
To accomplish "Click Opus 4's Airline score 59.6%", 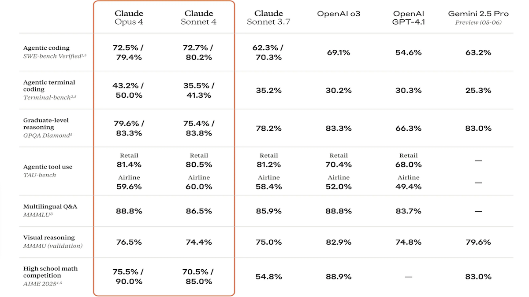I will pyautogui.click(x=129, y=187).
